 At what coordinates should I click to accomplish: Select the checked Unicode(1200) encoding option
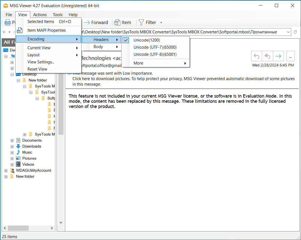pos(147,40)
